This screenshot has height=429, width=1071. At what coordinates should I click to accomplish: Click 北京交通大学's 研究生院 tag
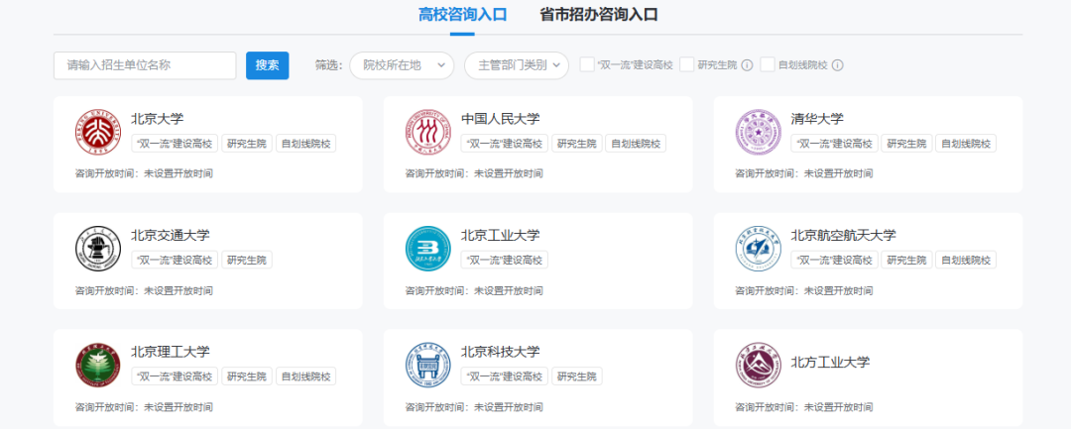(247, 260)
